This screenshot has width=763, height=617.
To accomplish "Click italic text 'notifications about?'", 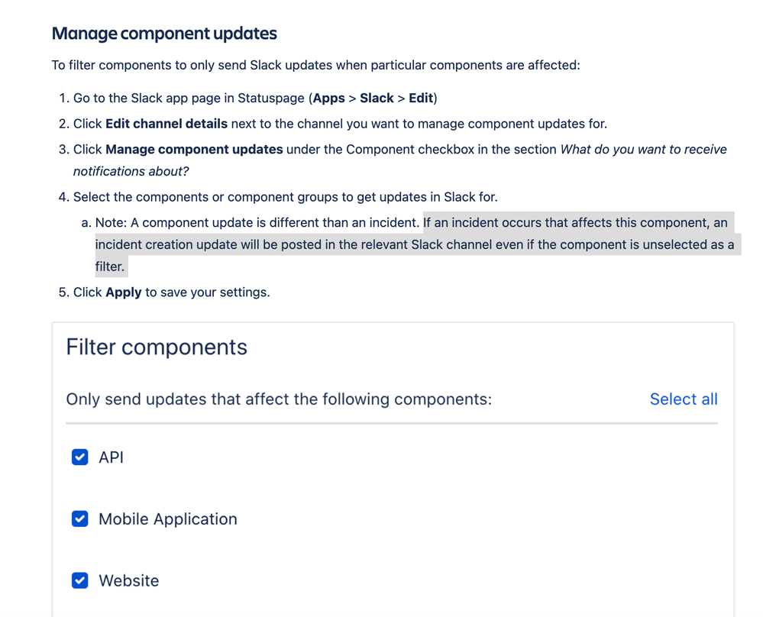I will point(131,171).
